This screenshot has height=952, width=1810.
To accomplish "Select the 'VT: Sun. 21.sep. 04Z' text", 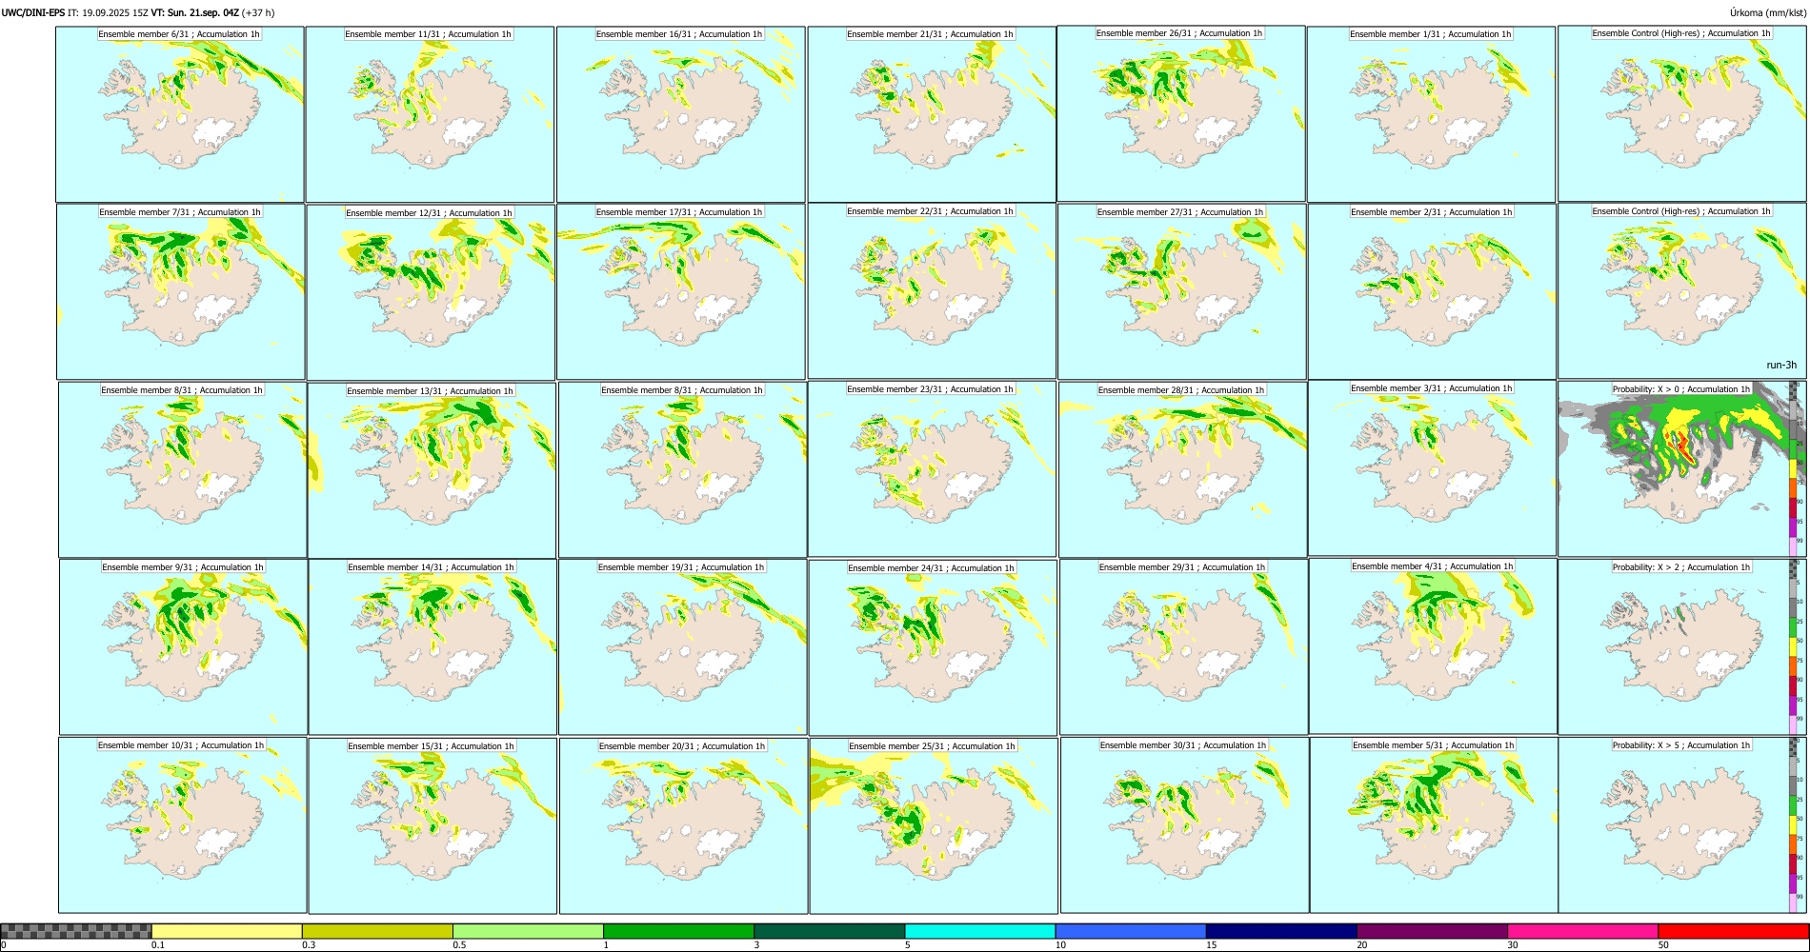I will click(194, 12).
